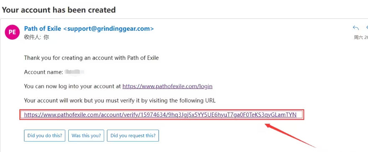This screenshot has width=368, height=152.
Task: Click the 收件人 recipient label
Action: click(32, 37)
